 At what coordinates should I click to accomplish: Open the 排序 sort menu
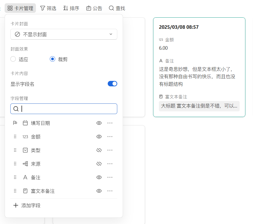coord(71,8)
